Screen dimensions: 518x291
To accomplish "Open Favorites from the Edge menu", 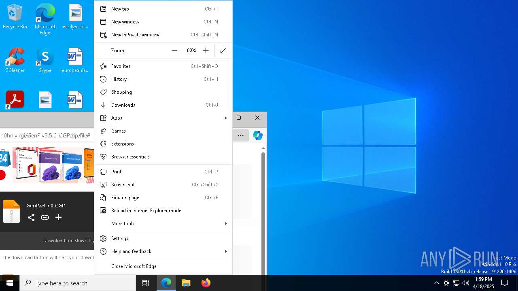I will [163, 66].
